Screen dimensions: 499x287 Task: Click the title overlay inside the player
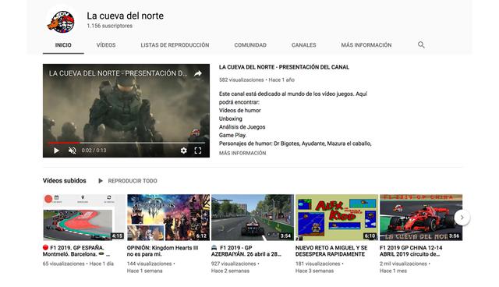click(118, 73)
